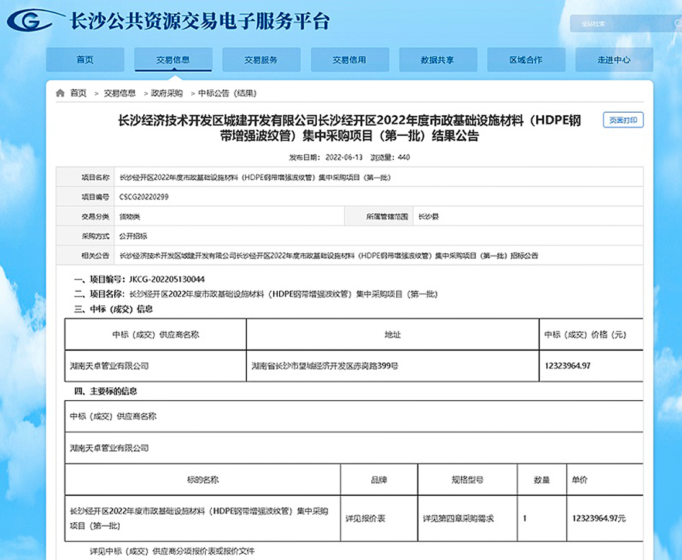
Task: Go to the 数据共享 navigation tab
Action: point(437,60)
